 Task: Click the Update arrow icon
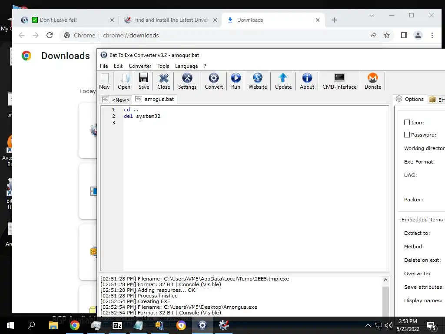coord(283,81)
